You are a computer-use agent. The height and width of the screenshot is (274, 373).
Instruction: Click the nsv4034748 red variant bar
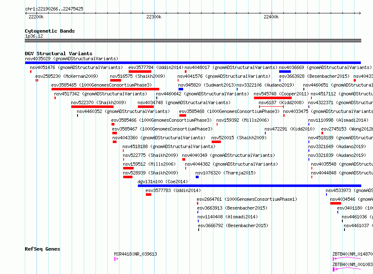click(x=145, y=107)
